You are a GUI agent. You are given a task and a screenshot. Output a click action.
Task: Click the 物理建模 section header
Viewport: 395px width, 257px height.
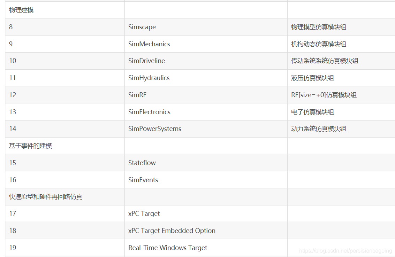tap(21, 10)
